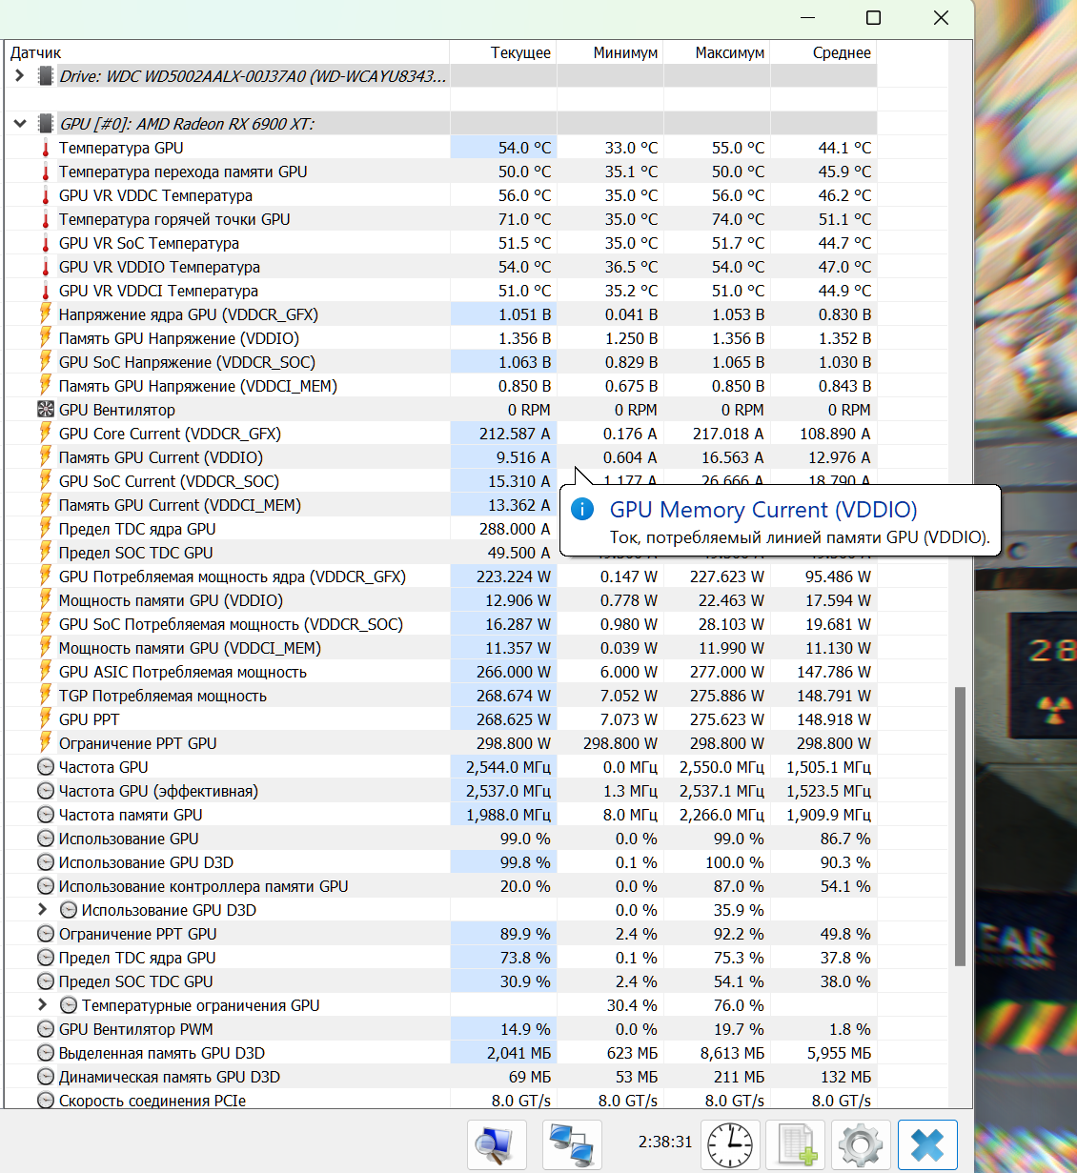1077x1173 pixels.
Task: Click lightning icon beside GPU PPT
Action: 45,718
